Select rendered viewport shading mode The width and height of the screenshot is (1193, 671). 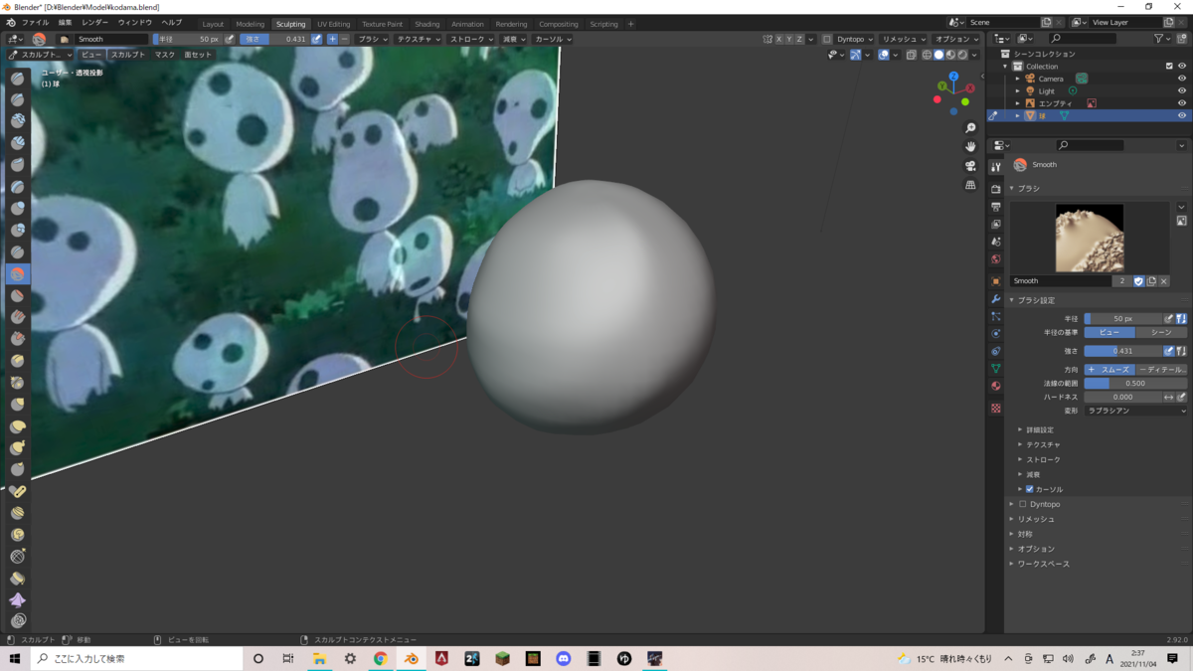962,55
